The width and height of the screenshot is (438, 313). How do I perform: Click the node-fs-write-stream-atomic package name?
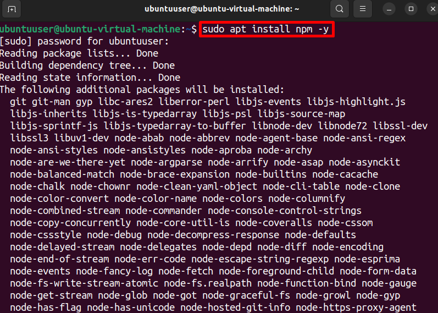(84, 283)
